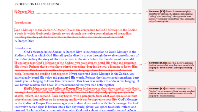Open comment K1 balloon about "revealing"
The width and height of the screenshot is (198, 112).
pyautogui.click(x=172, y=16)
